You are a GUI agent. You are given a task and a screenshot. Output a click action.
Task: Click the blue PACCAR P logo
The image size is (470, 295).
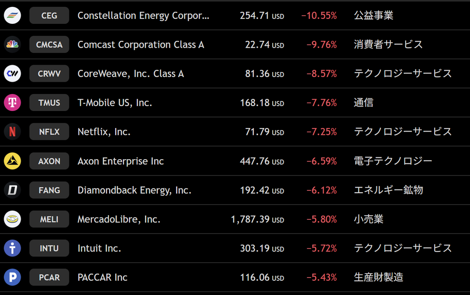[x=12, y=277]
